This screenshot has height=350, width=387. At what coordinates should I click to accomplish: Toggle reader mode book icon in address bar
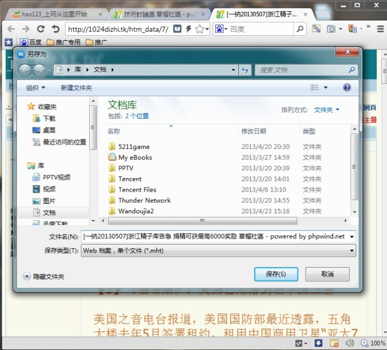click(177, 29)
